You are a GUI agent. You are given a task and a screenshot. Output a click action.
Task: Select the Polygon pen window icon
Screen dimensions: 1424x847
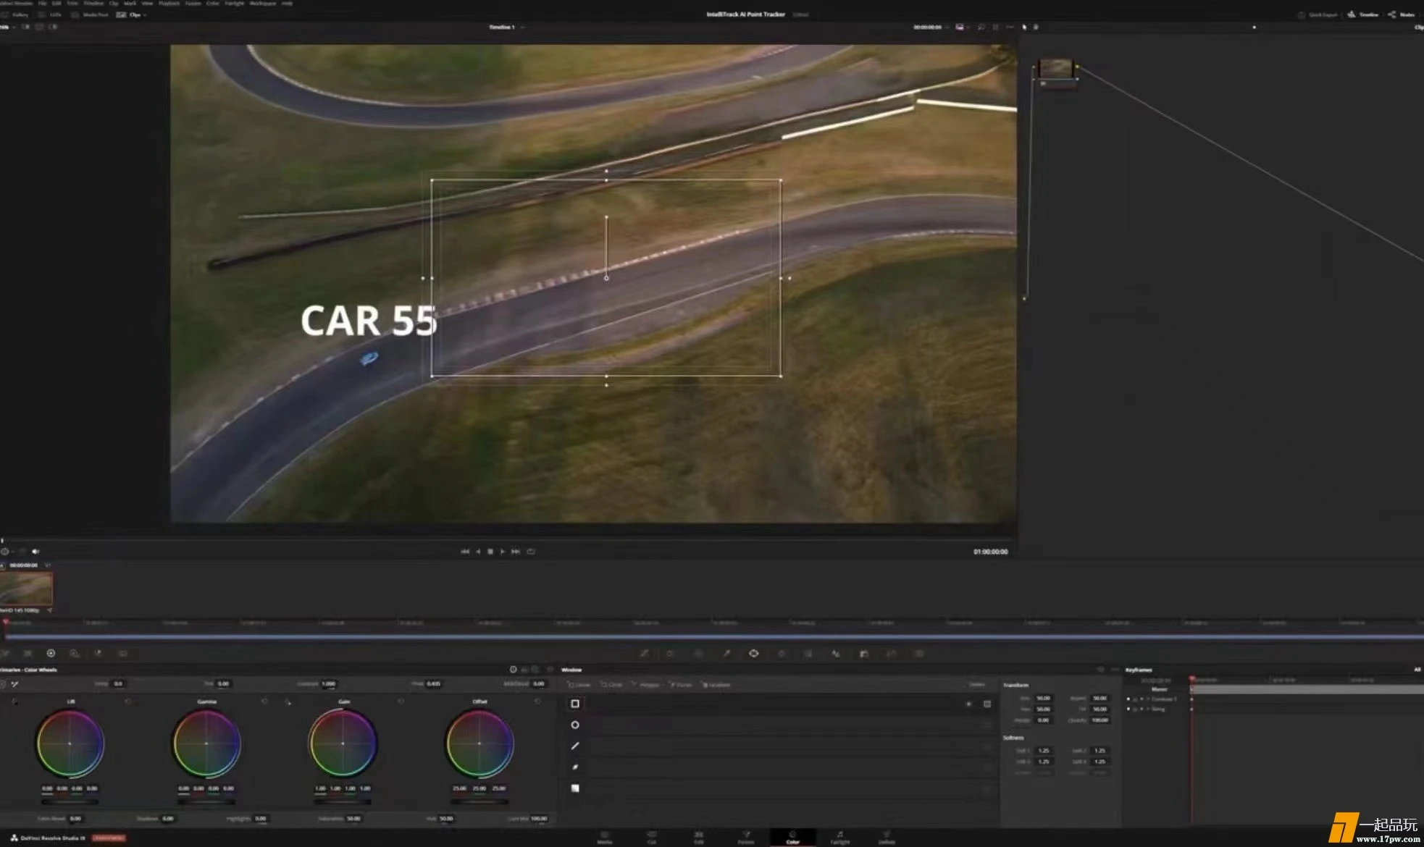tap(575, 746)
